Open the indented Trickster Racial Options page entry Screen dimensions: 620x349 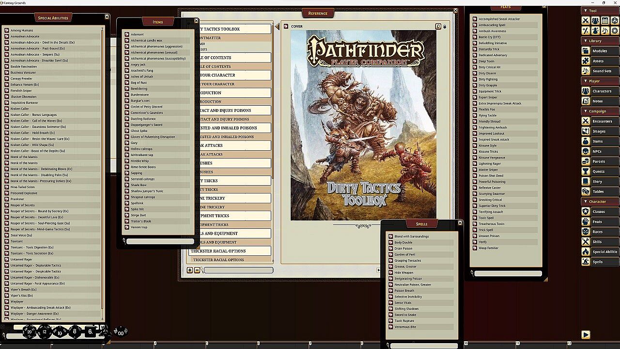[x=230, y=260]
